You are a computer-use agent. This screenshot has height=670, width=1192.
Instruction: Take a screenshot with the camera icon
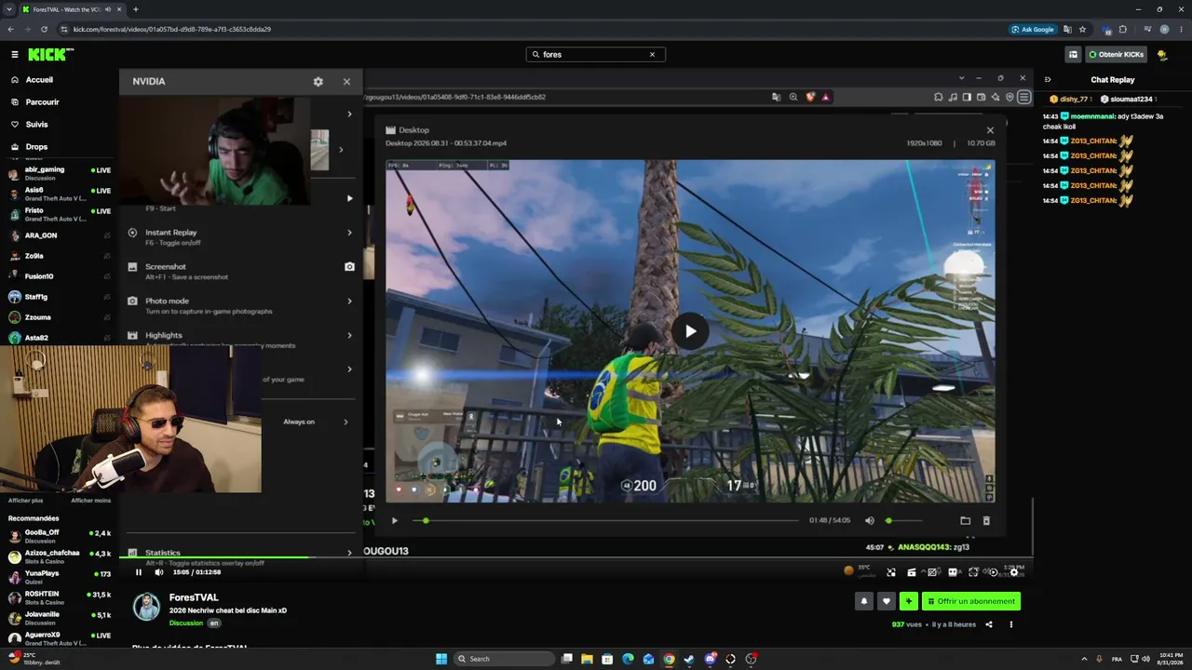tap(349, 267)
